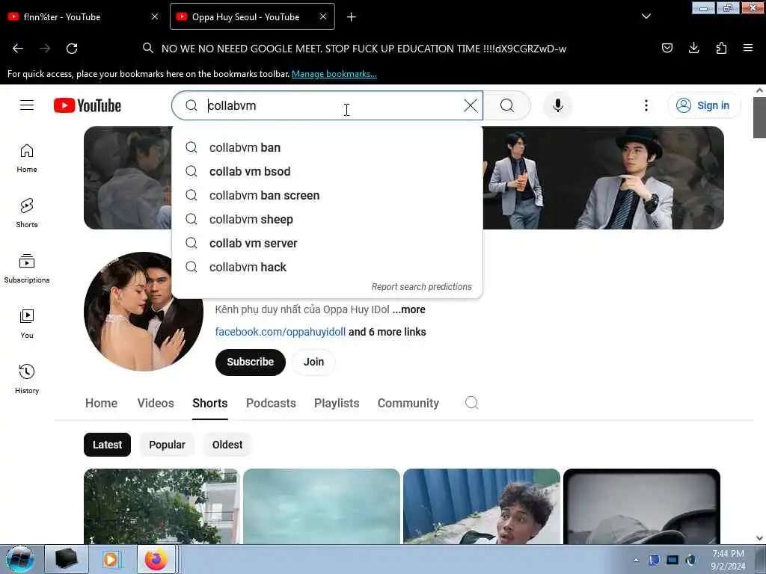Click the Join membership button
766x574 pixels.
313,362
